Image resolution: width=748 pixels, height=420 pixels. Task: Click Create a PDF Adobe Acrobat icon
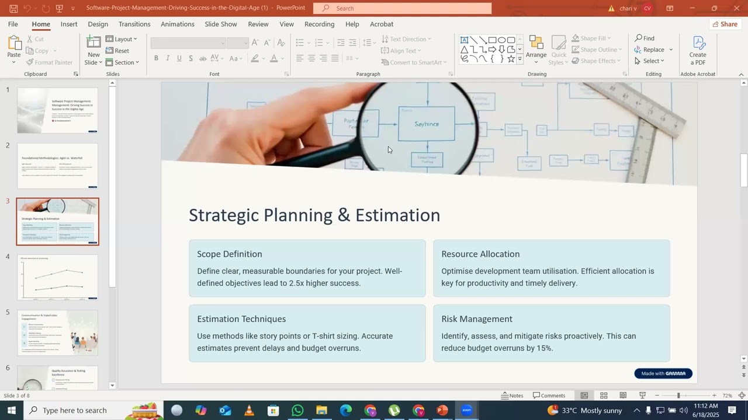(698, 50)
